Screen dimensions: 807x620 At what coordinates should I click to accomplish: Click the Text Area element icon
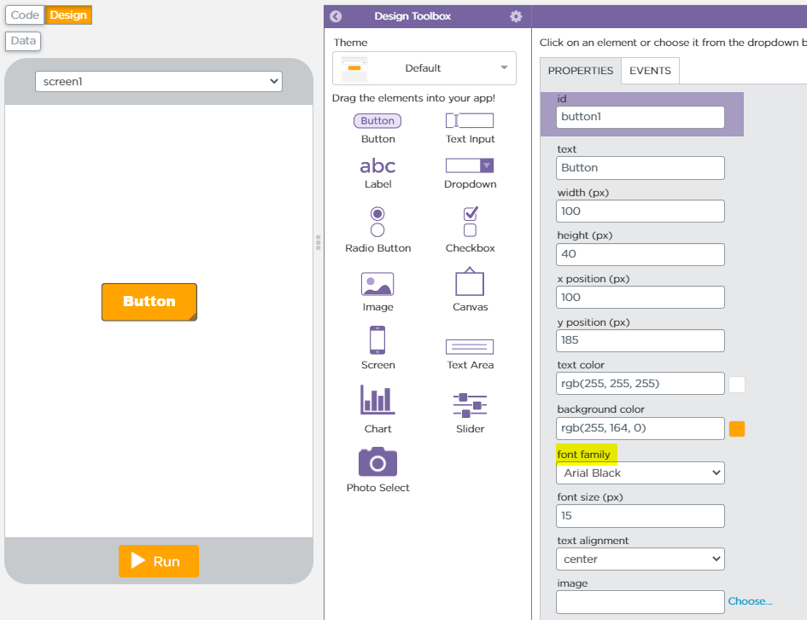470,346
